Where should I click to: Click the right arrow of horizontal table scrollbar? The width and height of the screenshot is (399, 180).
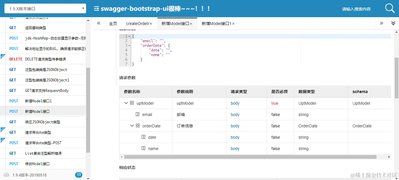point(389,157)
